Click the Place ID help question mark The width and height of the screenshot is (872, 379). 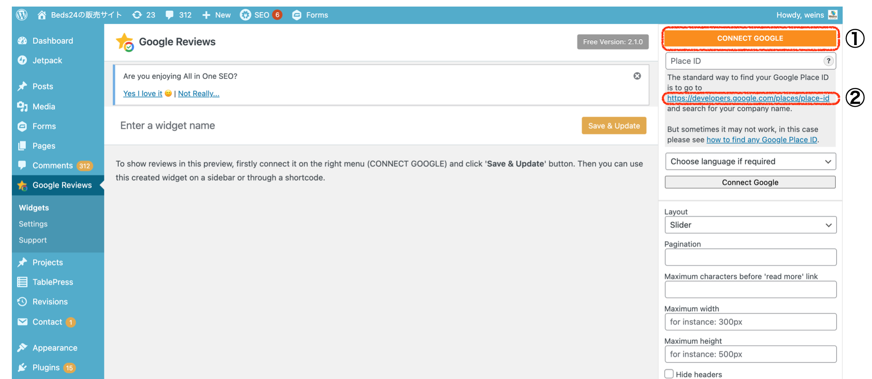click(x=828, y=61)
